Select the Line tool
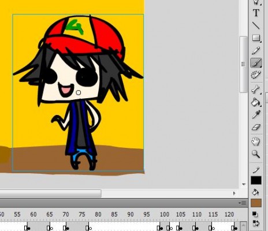 tap(256, 25)
